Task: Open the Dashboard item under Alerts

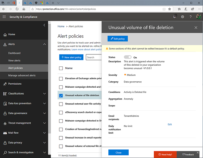Action: pos(14,53)
